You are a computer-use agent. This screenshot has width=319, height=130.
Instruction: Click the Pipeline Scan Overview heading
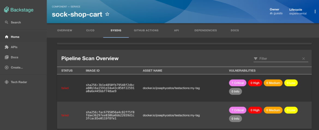coord(90,59)
